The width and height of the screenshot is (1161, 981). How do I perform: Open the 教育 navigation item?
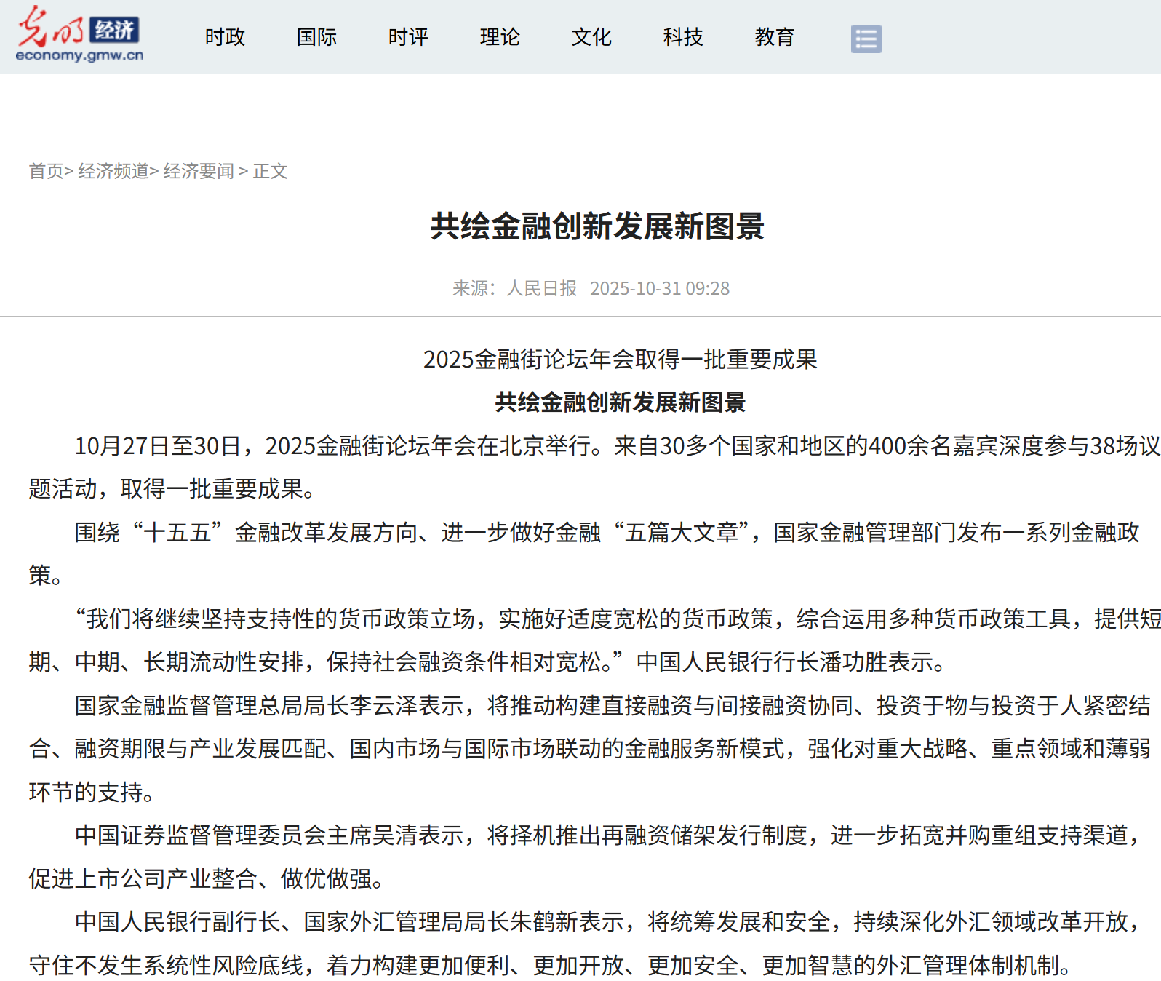point(775,37)
